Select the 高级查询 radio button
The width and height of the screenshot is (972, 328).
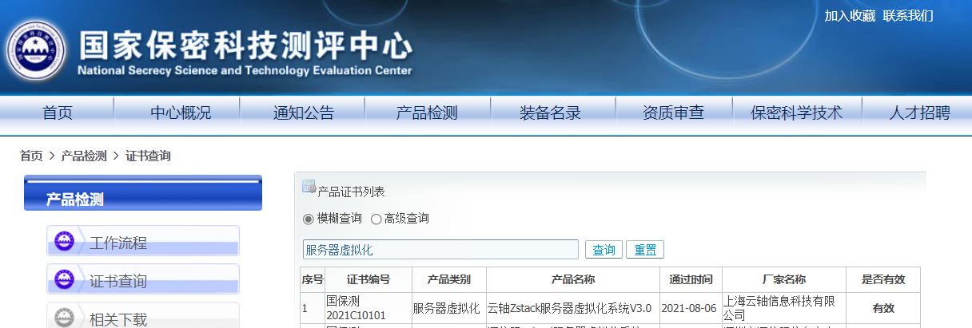click(x=376, y=219)
